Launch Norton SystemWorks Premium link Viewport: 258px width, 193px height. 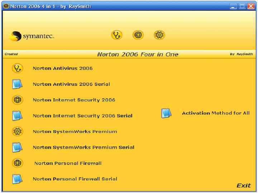[75, 132]
